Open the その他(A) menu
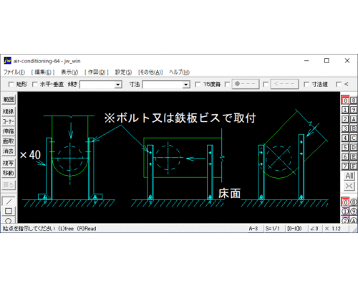This screenshot has height=287, width=358. pos(150,72)
